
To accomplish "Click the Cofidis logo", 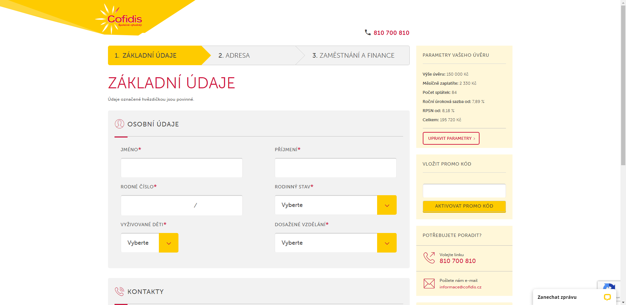I will (x=119, y=19).
